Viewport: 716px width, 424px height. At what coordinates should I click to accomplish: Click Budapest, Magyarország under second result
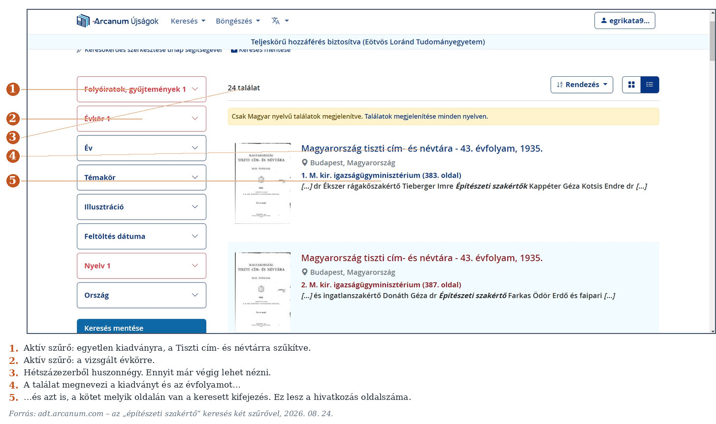coord(353,272)
